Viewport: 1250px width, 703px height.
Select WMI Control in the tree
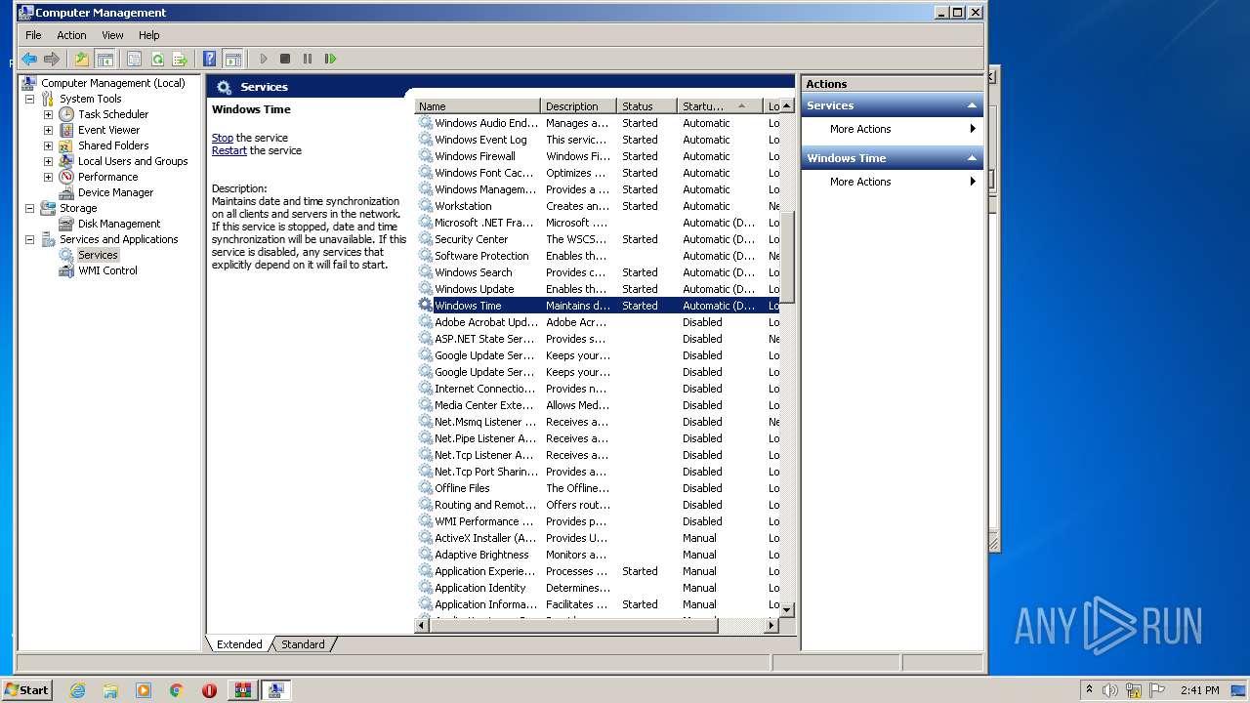[x=107, y=270]
